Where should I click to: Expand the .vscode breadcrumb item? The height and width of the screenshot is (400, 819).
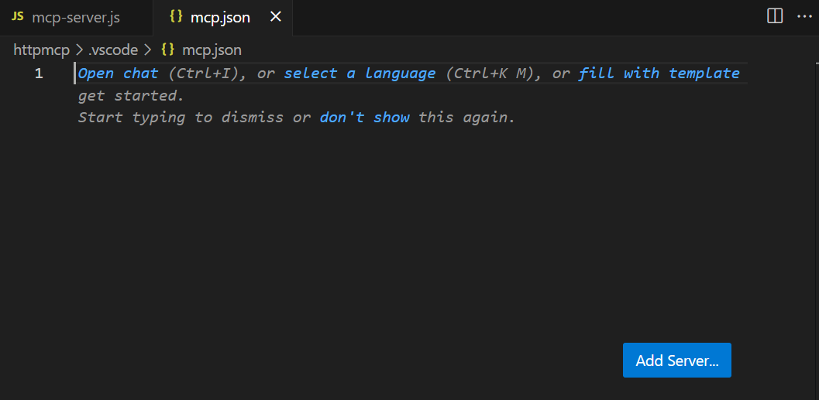click(113, 50)
